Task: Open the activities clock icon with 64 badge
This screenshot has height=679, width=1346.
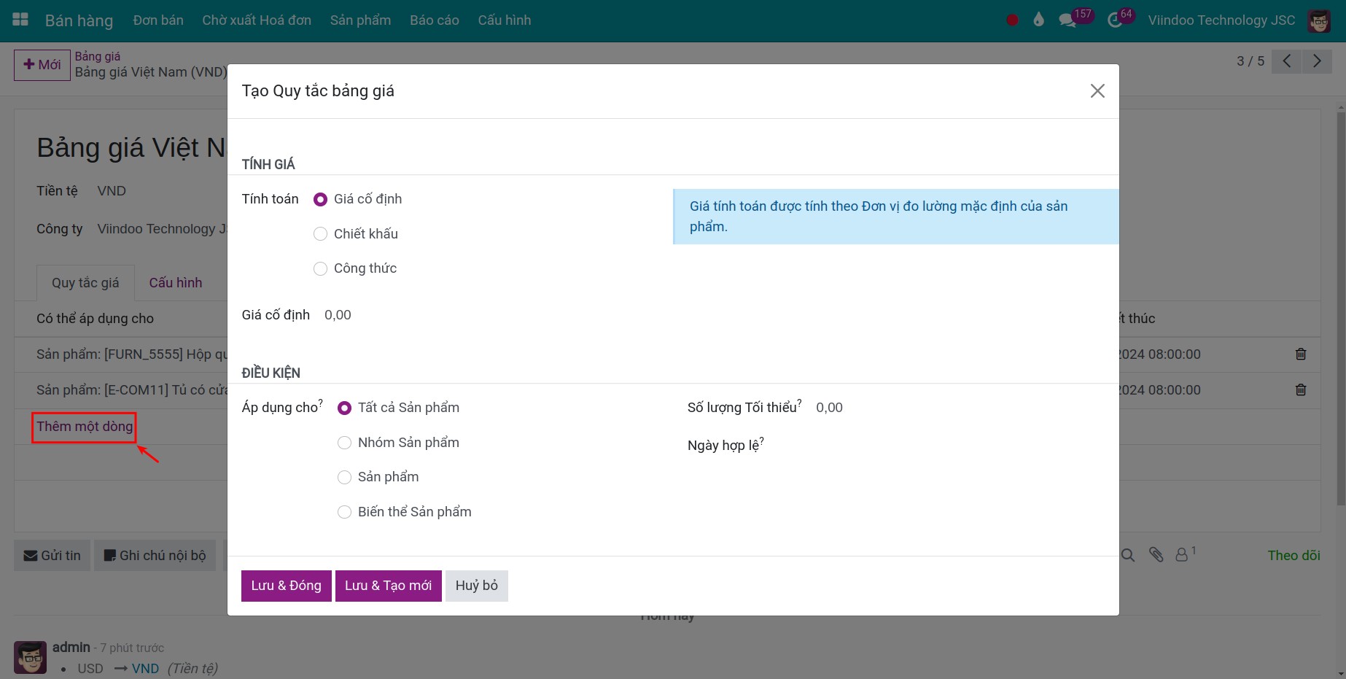Action: (1115, 20)
